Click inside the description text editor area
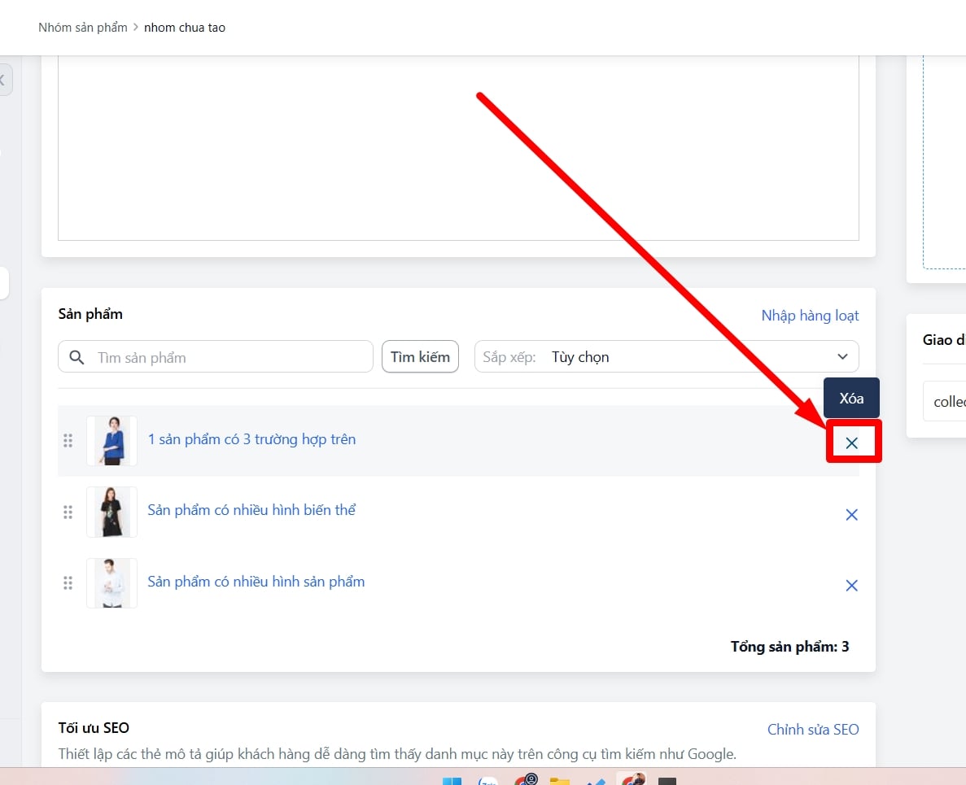966x785 pixels. (x=458, y=146)
